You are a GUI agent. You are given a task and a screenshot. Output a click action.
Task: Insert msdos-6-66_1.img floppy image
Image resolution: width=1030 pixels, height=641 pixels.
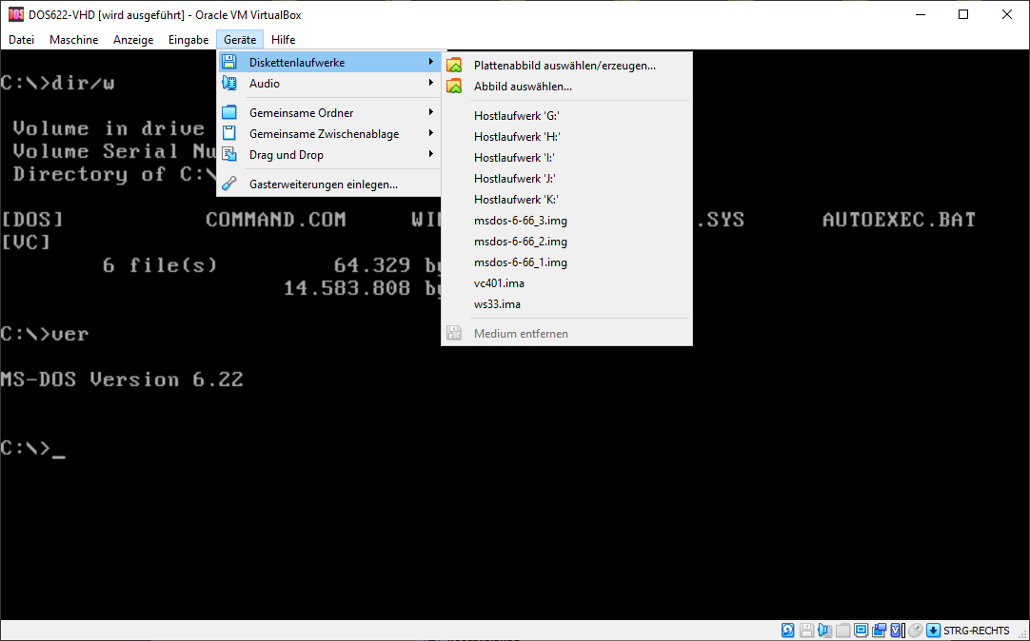(x=566, y=262)
